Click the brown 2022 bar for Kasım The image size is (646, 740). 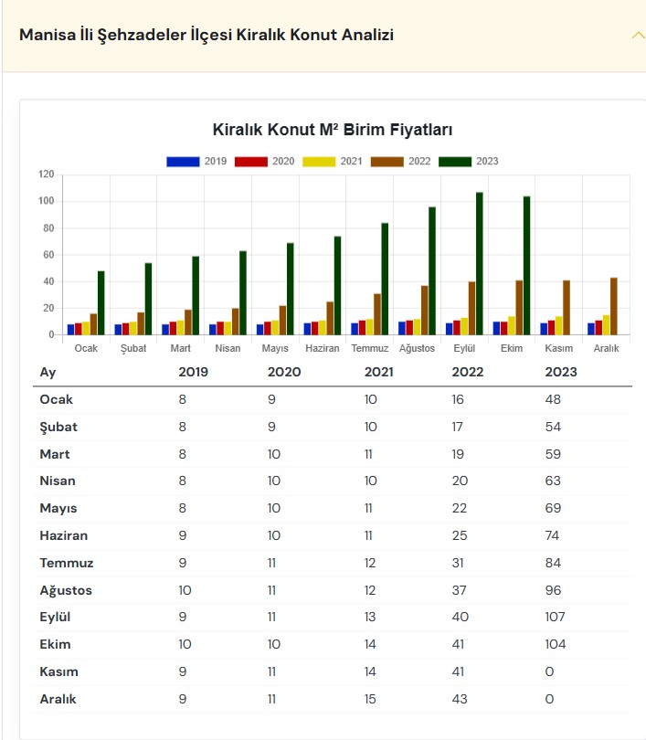click(567, 308)
